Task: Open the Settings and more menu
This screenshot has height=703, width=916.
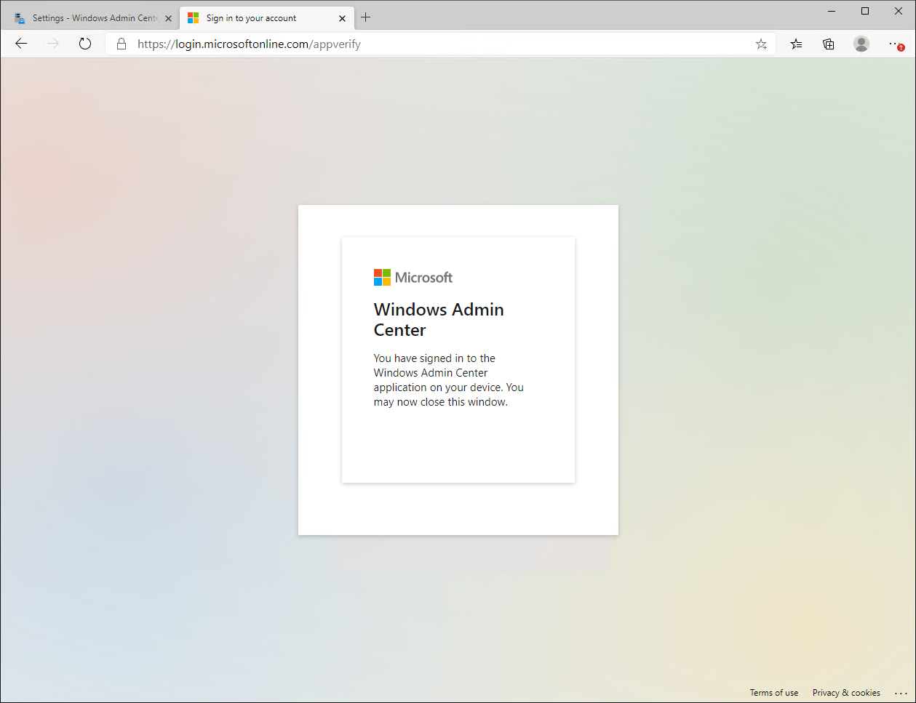Action: pyautogui.click(x=896, y=44)
